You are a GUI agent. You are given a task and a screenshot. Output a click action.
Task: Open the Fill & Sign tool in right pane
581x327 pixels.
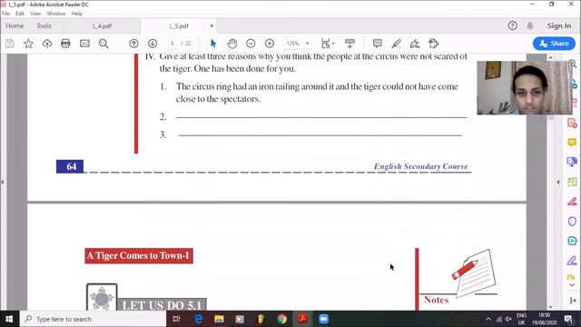572,261
